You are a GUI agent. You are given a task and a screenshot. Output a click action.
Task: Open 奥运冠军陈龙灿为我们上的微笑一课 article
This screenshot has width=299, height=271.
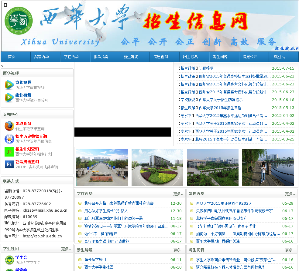[113, 218]
